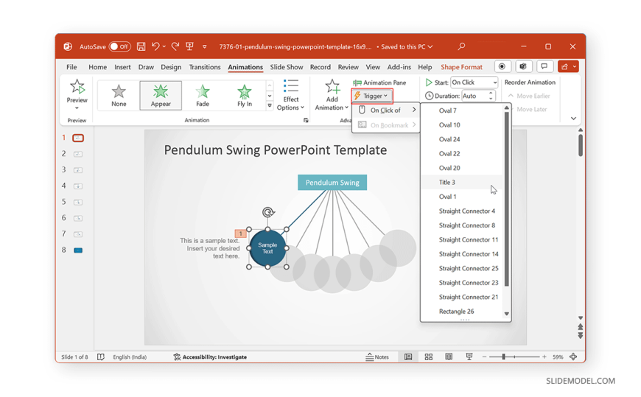The width and height of the screenshot is (641, 397).
Task: Click the Sample Text blue circle
Action: (267, 248)
